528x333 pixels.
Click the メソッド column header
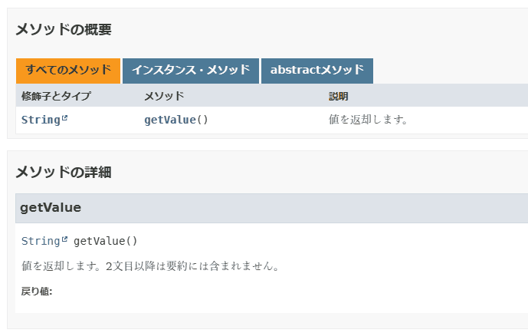pos(164,96)
